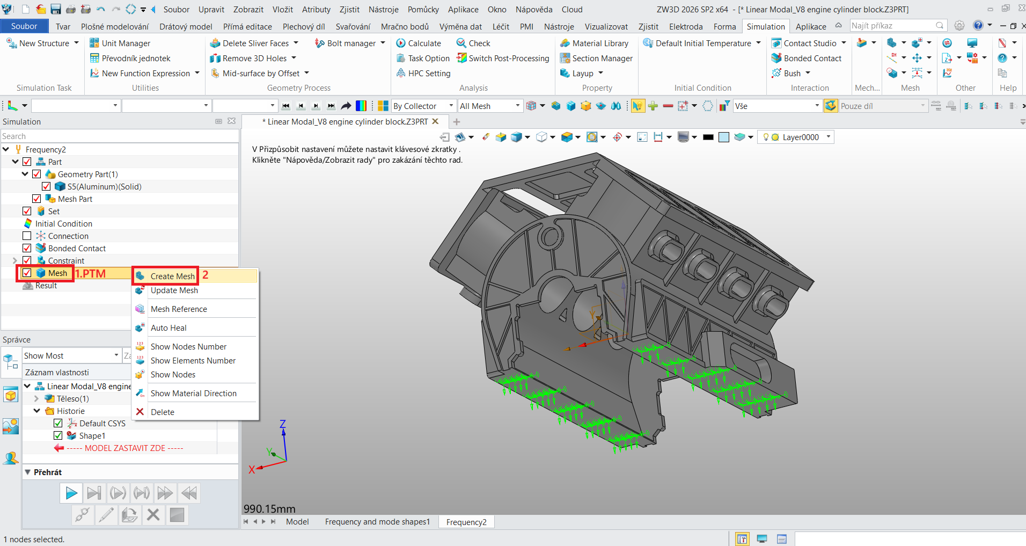Open the Material Library

[594, 43]
